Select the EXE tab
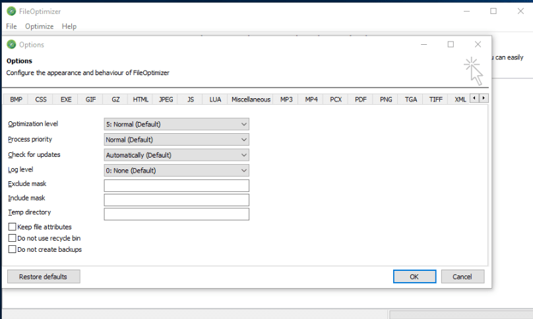The height and width of the screenshot is (319, 533). tap(66, 100)
